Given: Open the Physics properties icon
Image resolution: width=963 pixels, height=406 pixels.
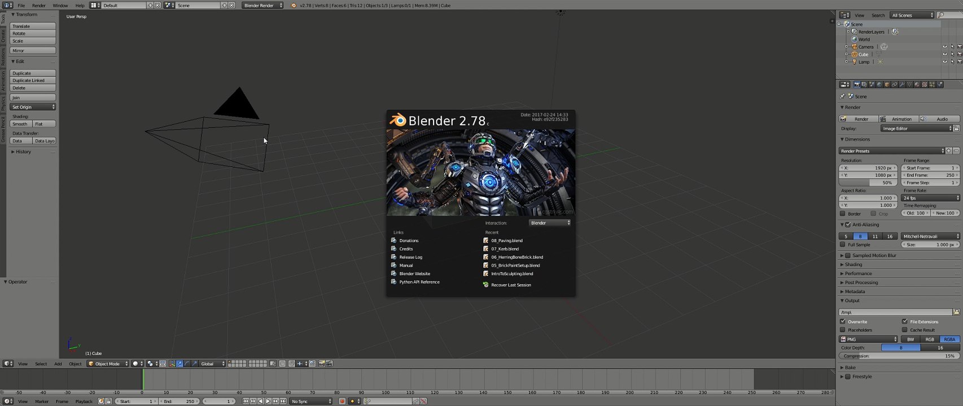Looking at the screenshot, I should click(940, 85).
